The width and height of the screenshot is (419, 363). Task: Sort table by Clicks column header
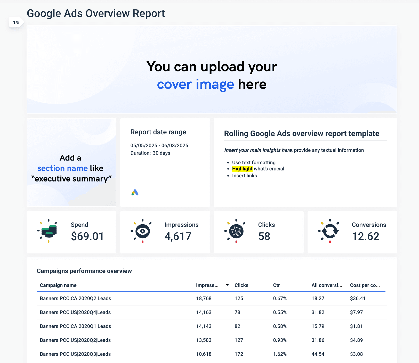(x=241, y=285)
